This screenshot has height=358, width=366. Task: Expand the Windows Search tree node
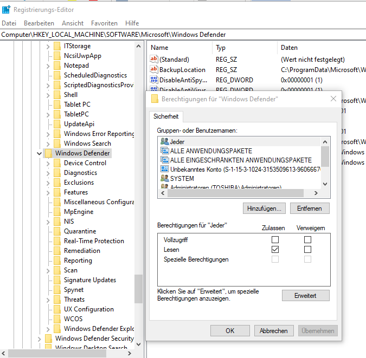48,144
